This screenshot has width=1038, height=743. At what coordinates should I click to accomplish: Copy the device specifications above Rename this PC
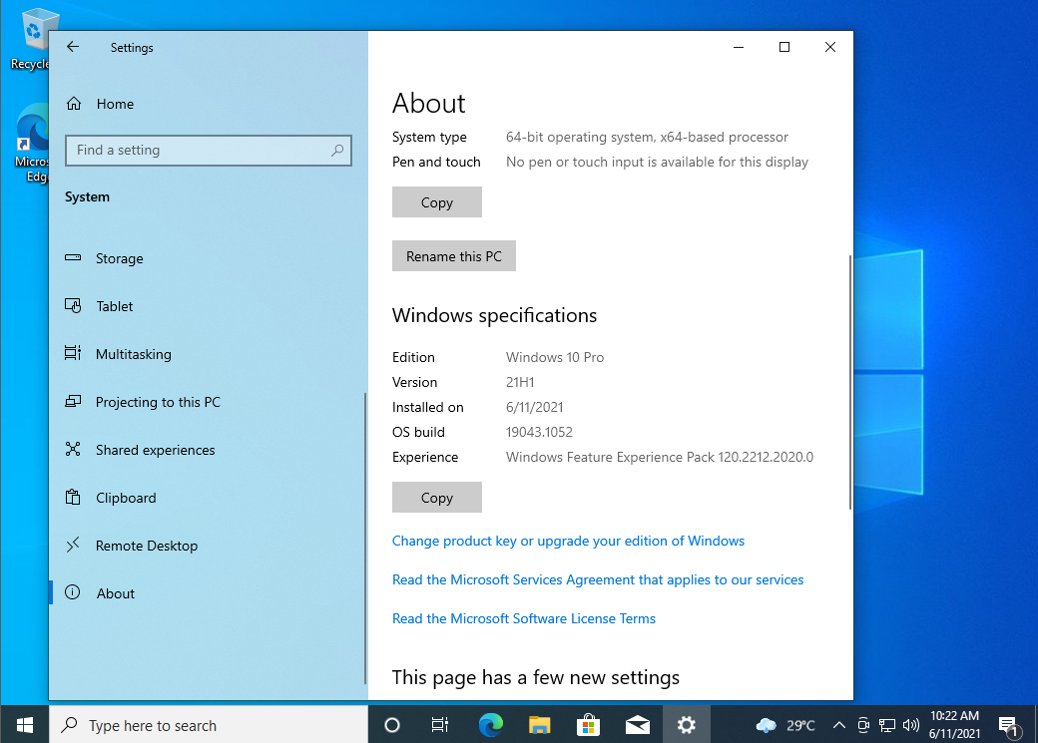(437, 202)
